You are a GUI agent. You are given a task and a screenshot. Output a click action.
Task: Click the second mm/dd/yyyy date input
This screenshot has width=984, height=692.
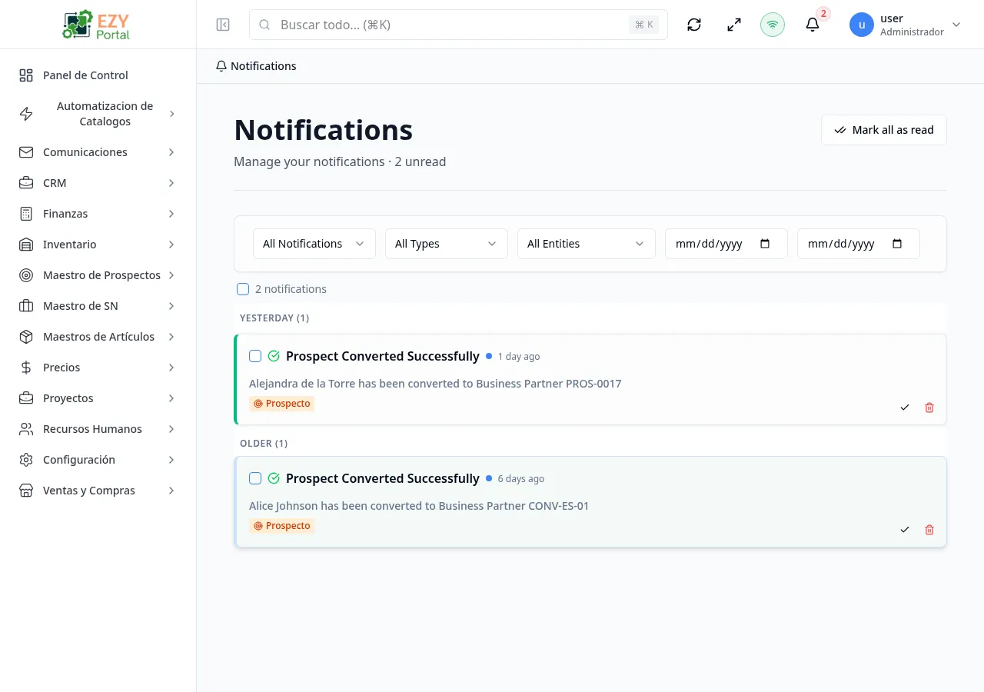tap(859, 244)
